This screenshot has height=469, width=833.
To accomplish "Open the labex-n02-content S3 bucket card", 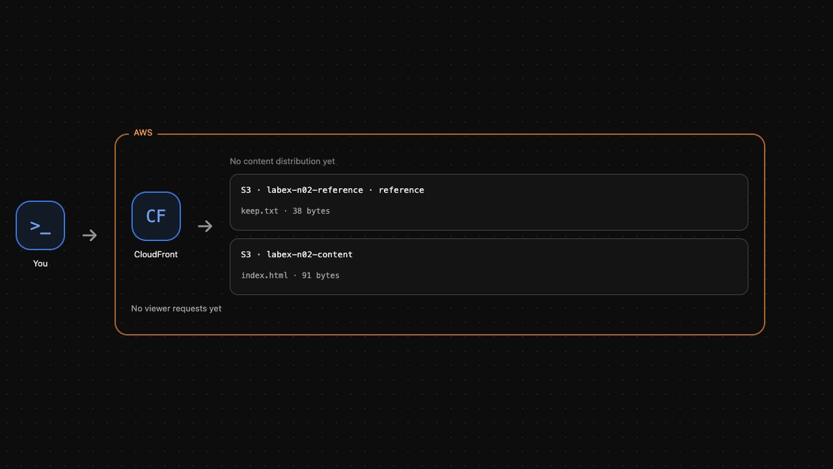I will point(489,266).
